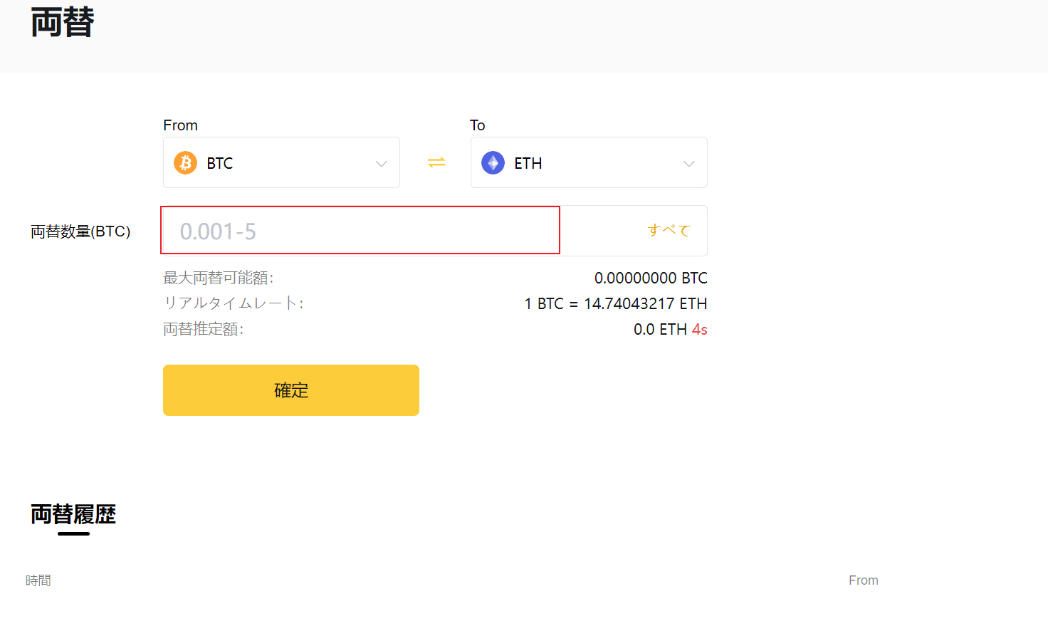Open the ETH currency selector box
This screenshot has height=626, width=1048.
point(589,162)
